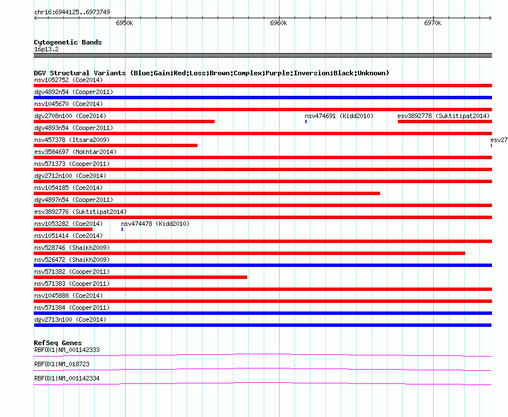Click the nsv474478 (Kidd2010) label
This screenshot has height=417, width=508.
click(x=155, y=224)
